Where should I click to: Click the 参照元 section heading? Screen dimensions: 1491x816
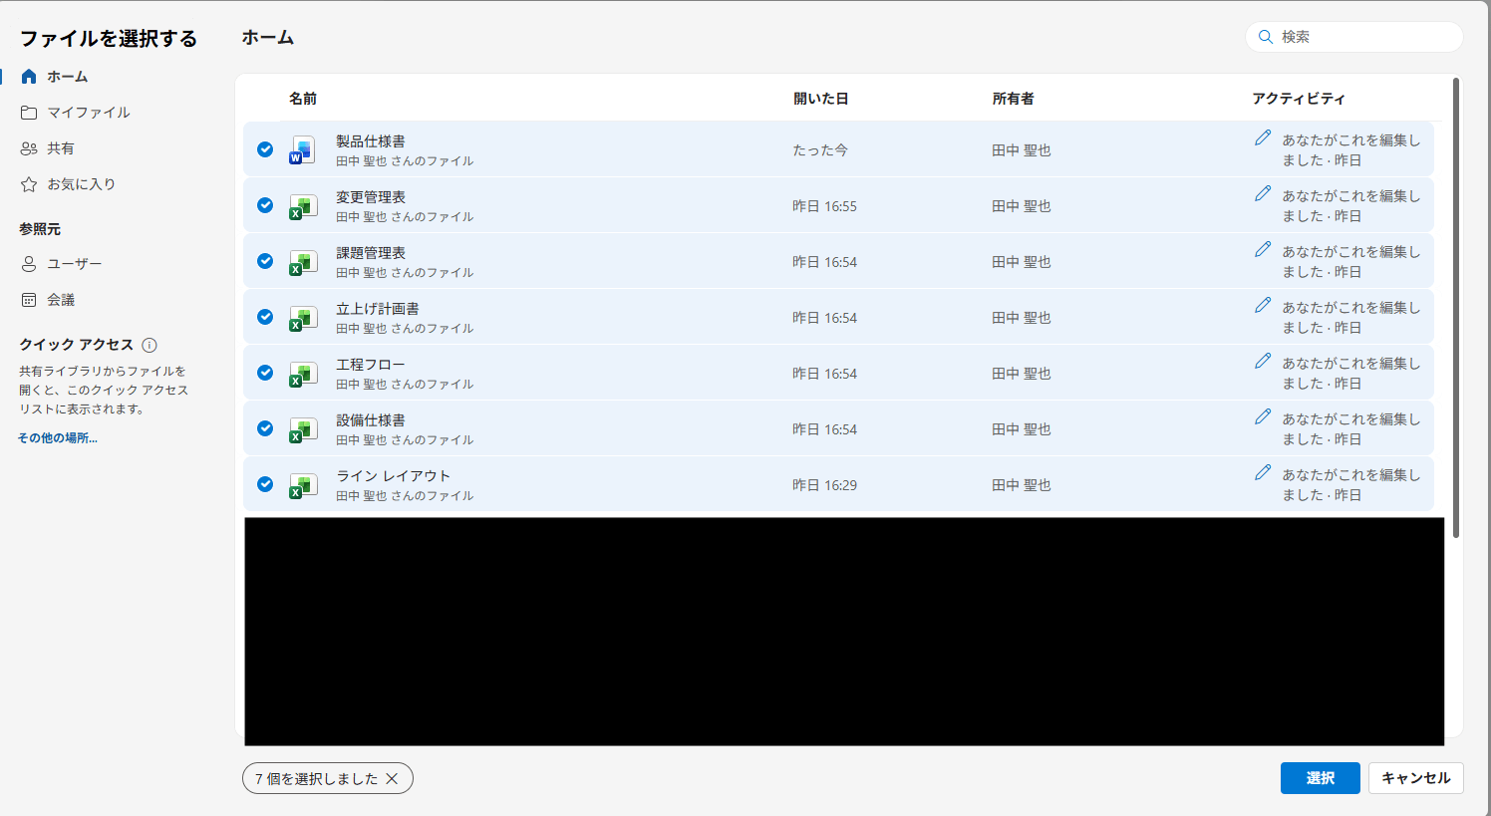(40, 229)
